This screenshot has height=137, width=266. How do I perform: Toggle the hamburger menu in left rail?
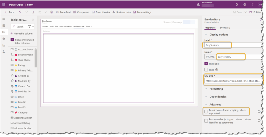click(x=4, y=19)
